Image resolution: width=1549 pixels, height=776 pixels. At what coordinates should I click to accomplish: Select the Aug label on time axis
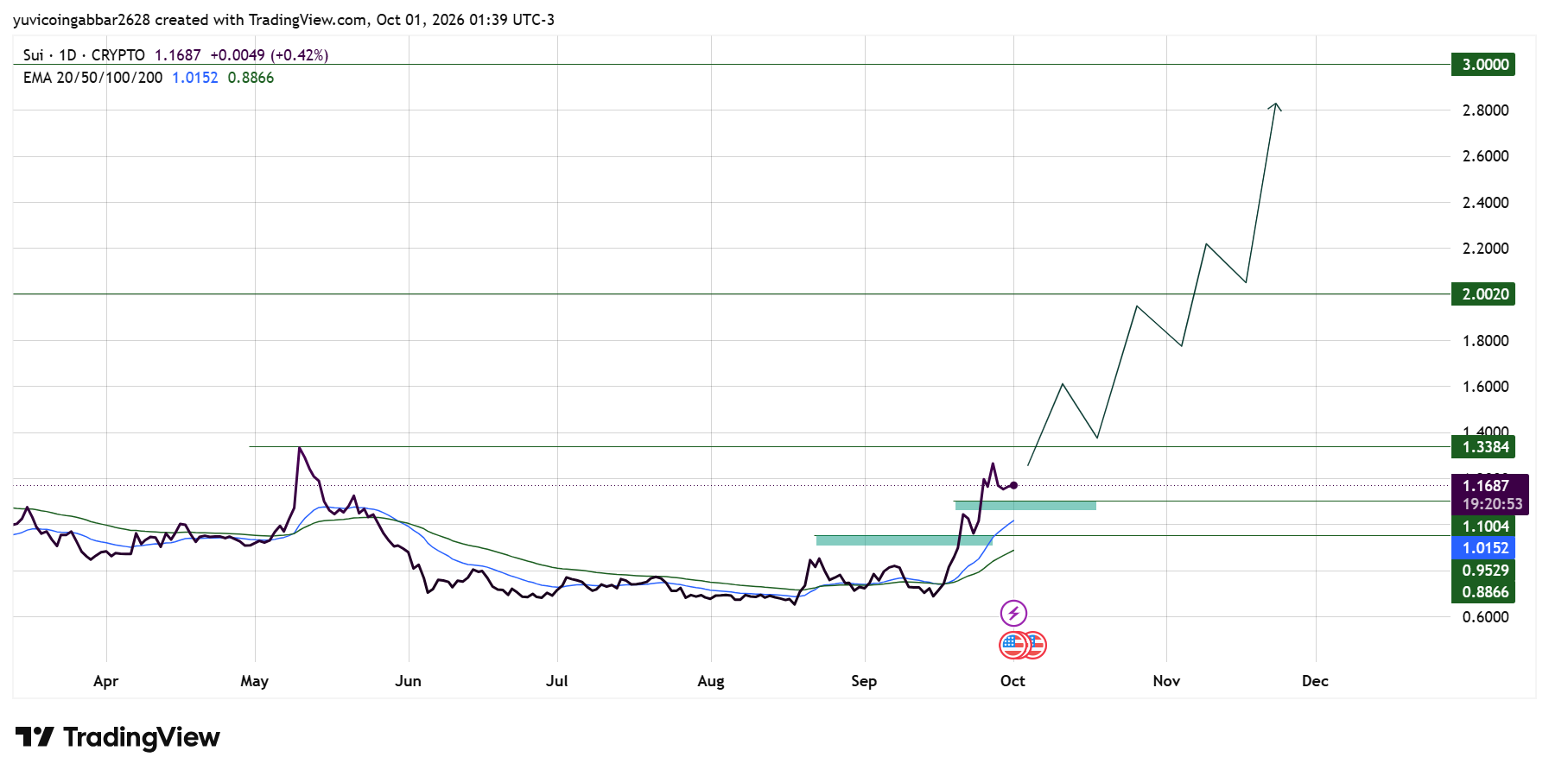(711, 681)
